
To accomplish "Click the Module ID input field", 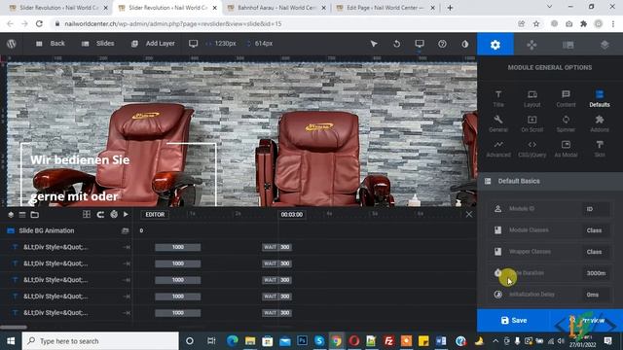I will point(596,209).
